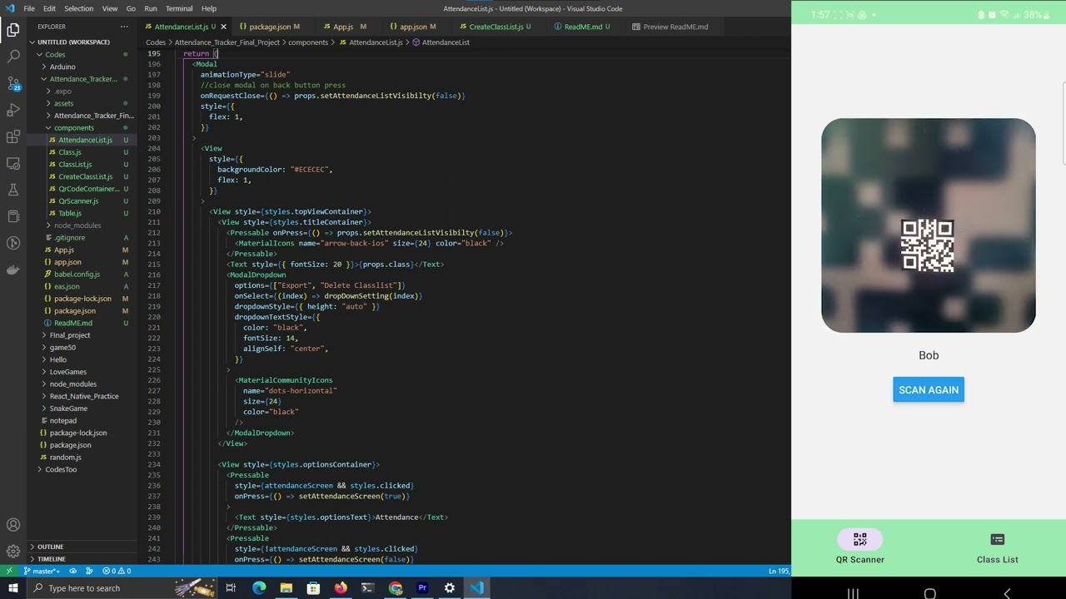Open Adobe Premiere Pro from the taskbar
Viewport: 1066px width, 599px height.
tap(422, 588)
